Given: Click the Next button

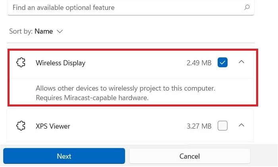Looking at the screenshot, I should pyautogui.click(x=64, y=156).
